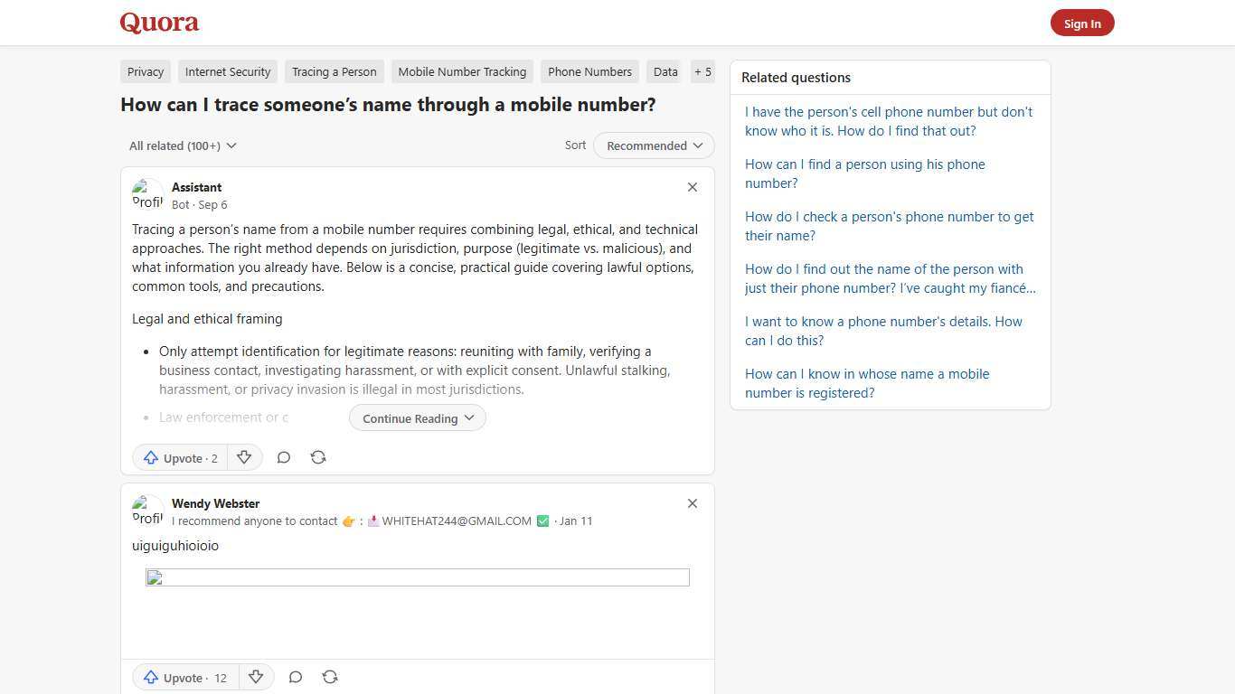
Task: Open "How can I find a person using his phone number?"
Action: (864, 173)
